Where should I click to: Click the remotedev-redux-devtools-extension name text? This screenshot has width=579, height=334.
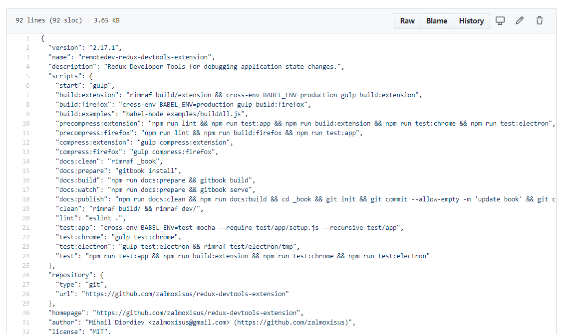[x=144, y=57]
